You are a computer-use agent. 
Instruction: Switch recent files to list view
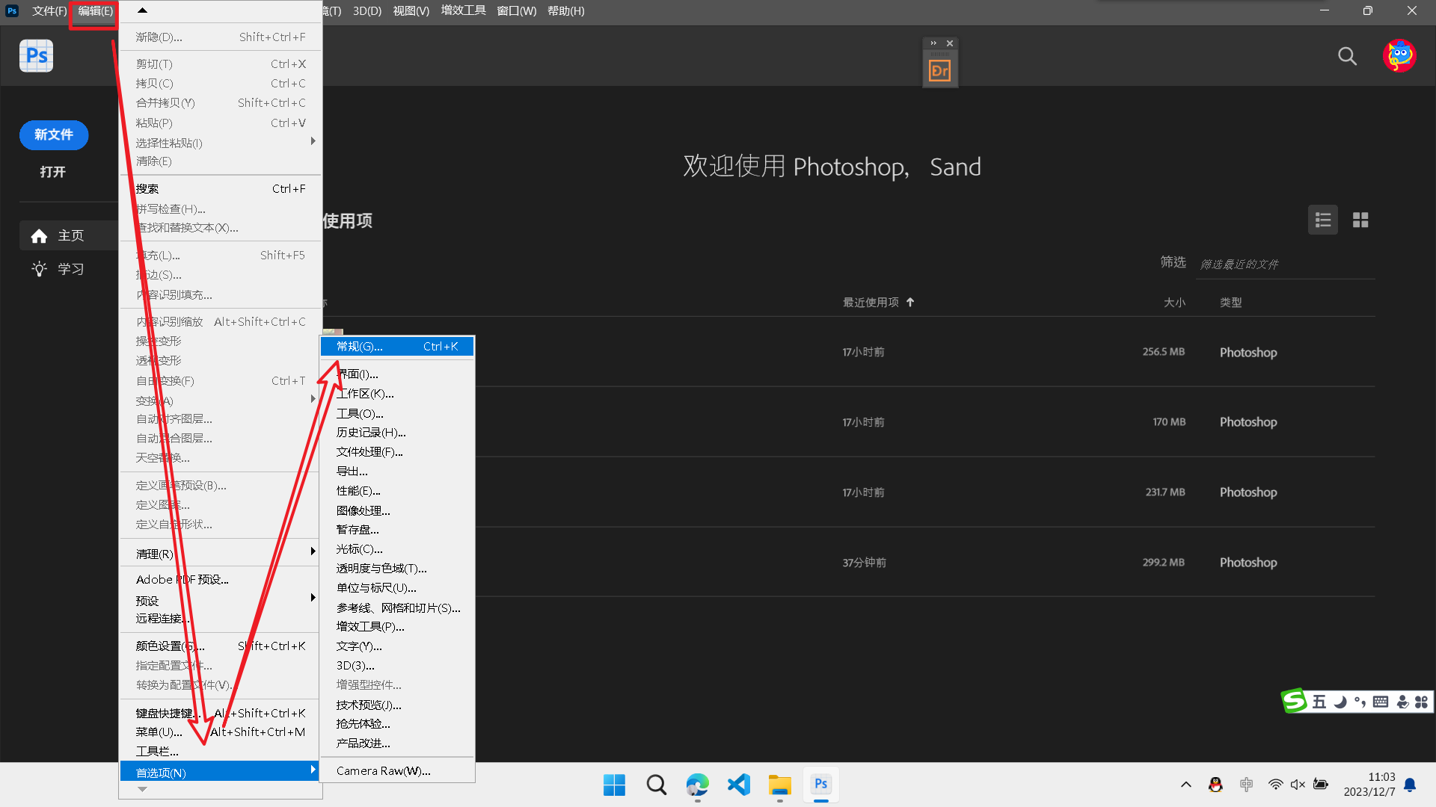(x=1322, y=220)
